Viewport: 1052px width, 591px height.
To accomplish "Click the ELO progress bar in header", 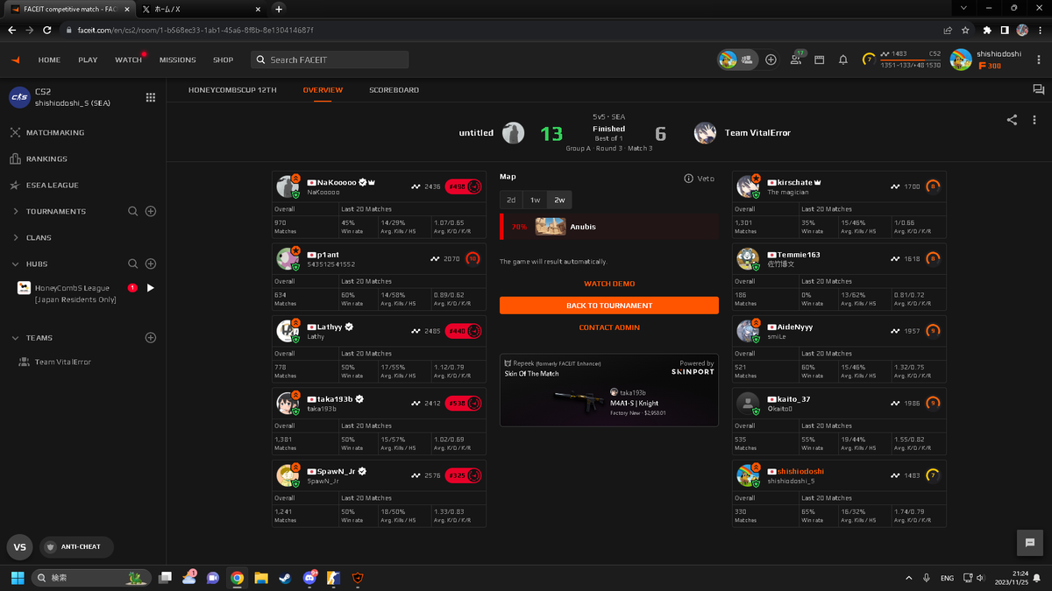I will coord(910,60).
